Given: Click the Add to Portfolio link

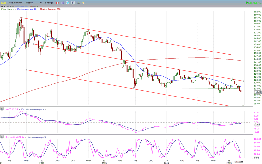Looking at the screenshot, I should pyautogui.click(x=21, y=6).
